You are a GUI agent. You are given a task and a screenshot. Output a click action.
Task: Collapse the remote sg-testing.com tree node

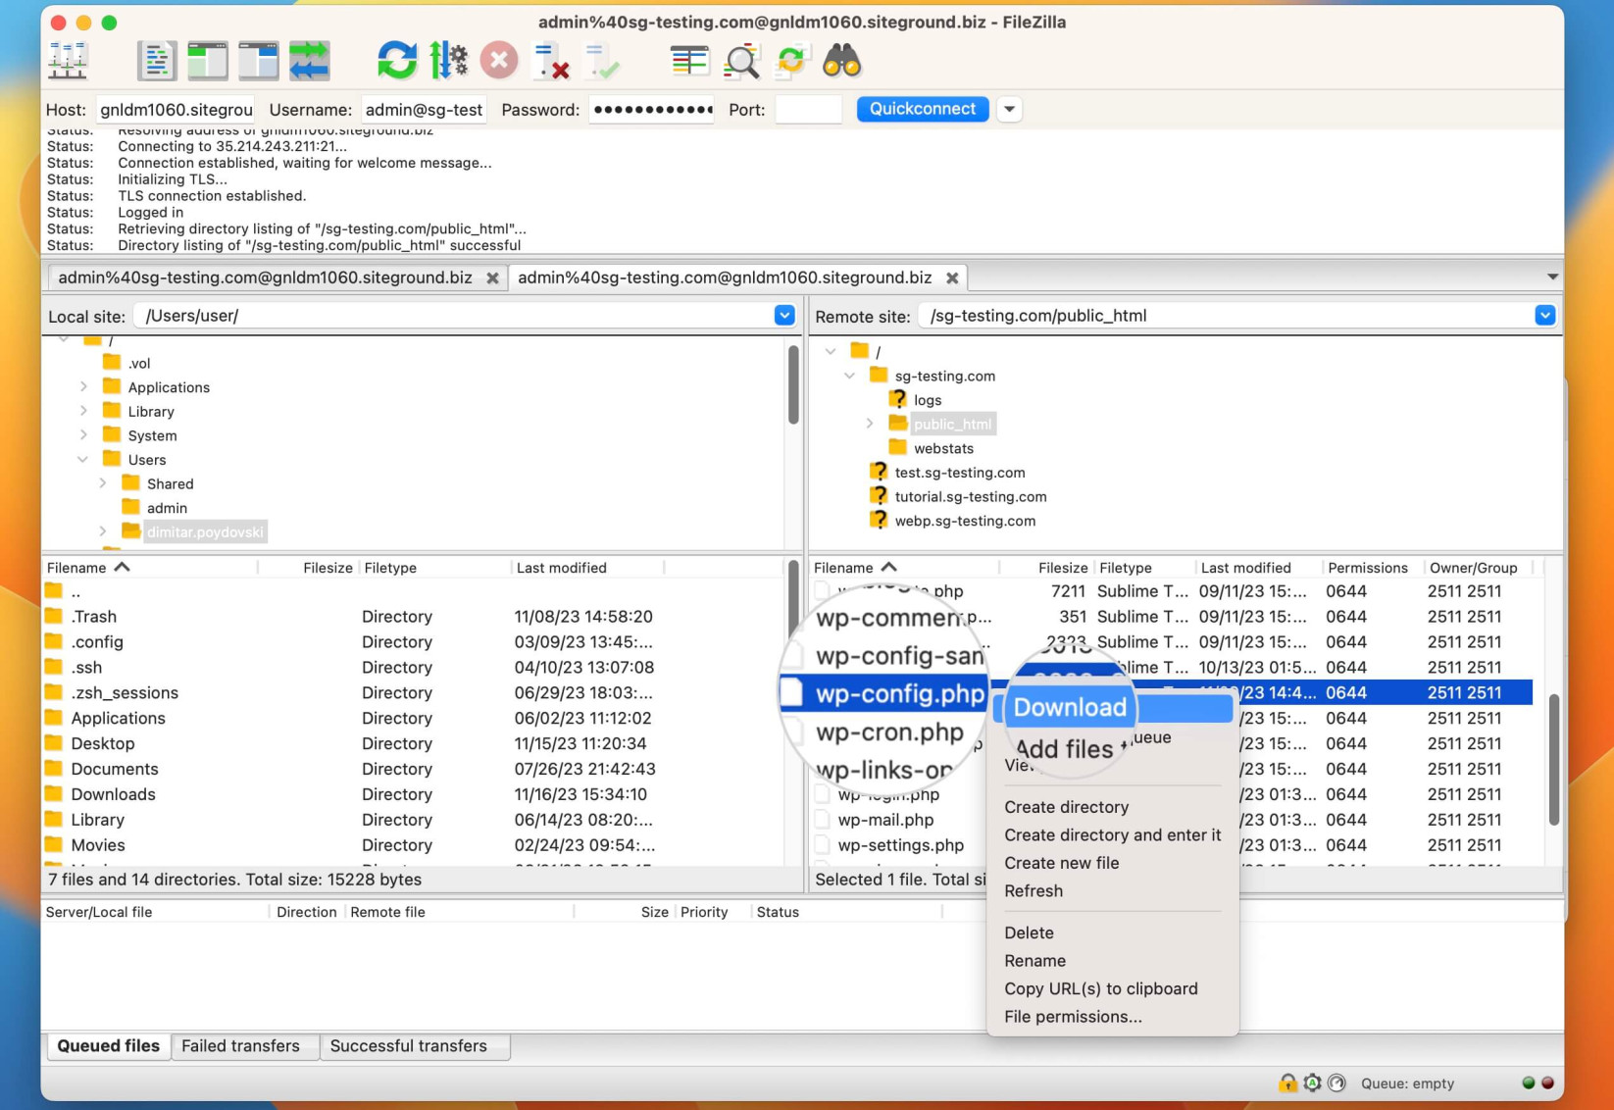pos(850,376)
